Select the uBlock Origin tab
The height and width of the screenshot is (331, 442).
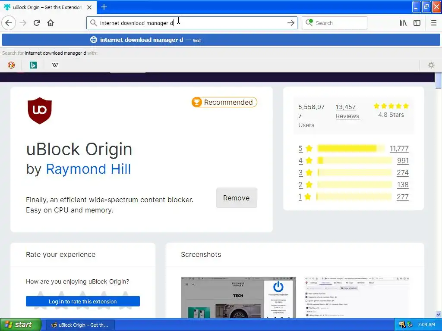pyautogui.click(x=48, y=7)
